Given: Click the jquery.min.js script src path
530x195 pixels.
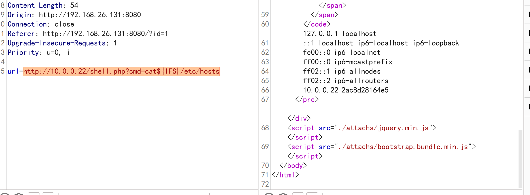Looking at the screenshot, I should tap(383, 128).
